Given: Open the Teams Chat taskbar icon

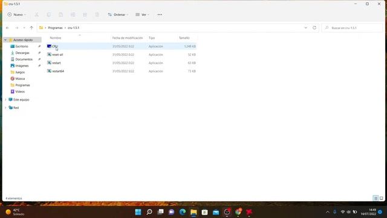Looking at the screenshot, I should pos(171,212).
